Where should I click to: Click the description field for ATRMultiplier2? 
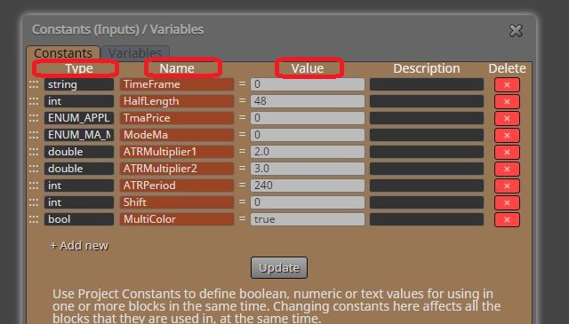[427, 169]
